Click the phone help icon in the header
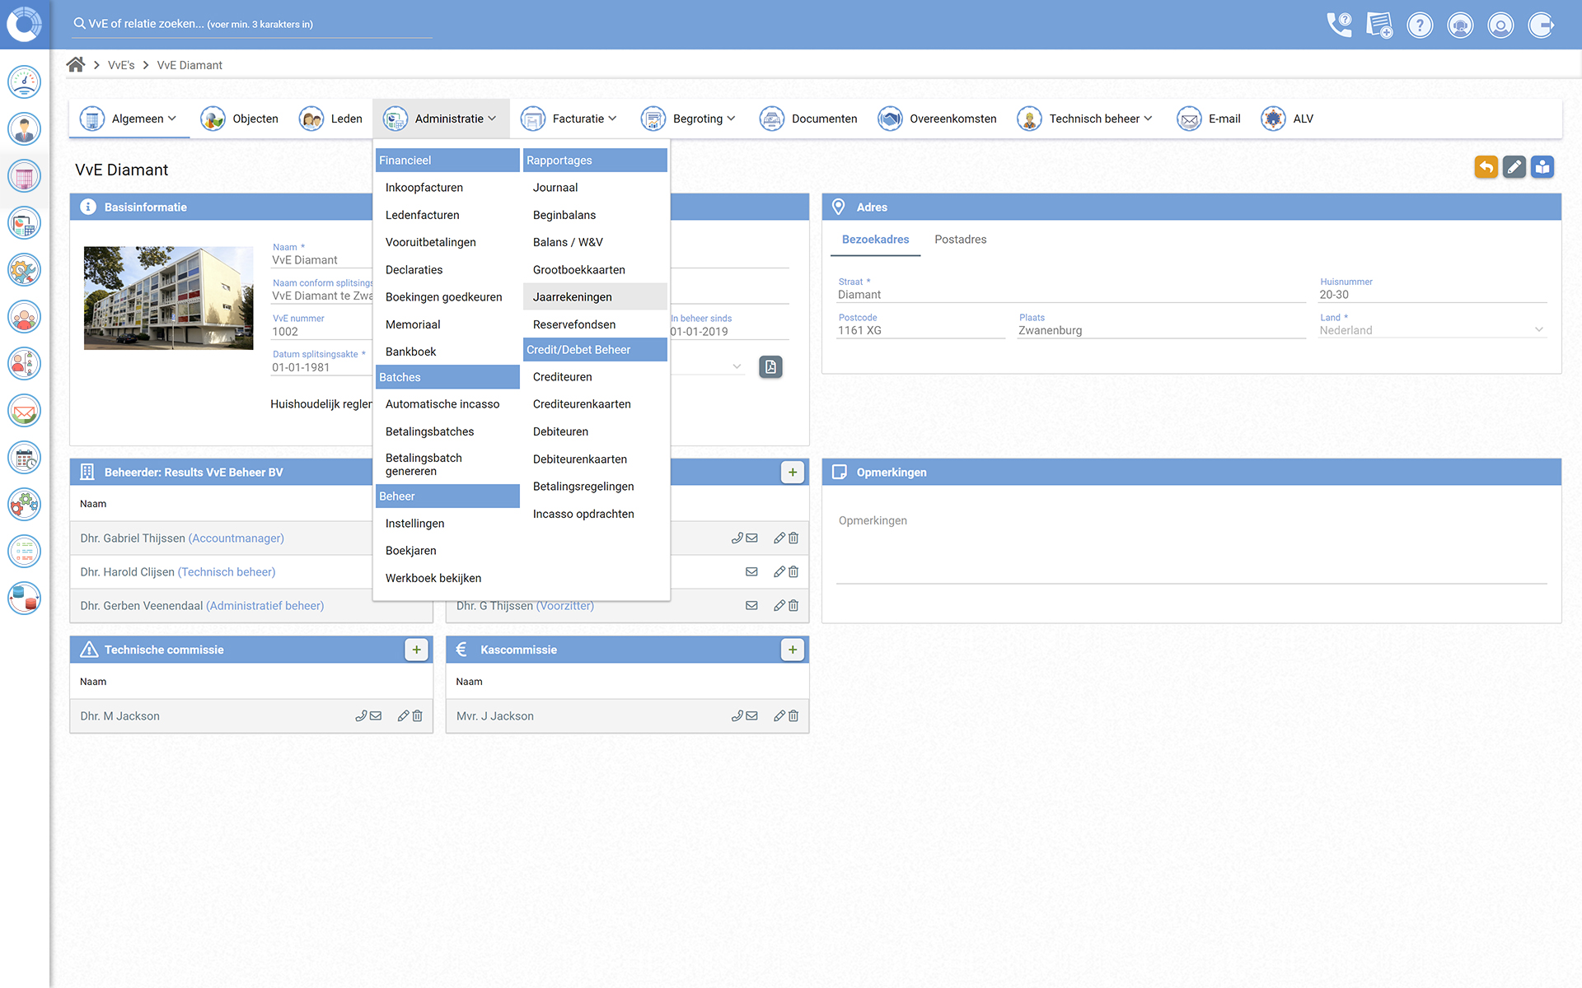Viewport: 1582px width, 988px height. [x=1339, y=25]
